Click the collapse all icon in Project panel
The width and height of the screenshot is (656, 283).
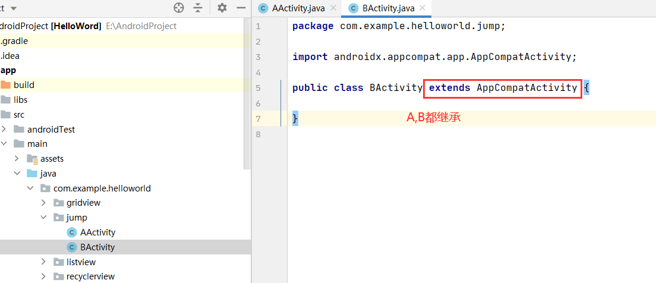click(198, 8)
